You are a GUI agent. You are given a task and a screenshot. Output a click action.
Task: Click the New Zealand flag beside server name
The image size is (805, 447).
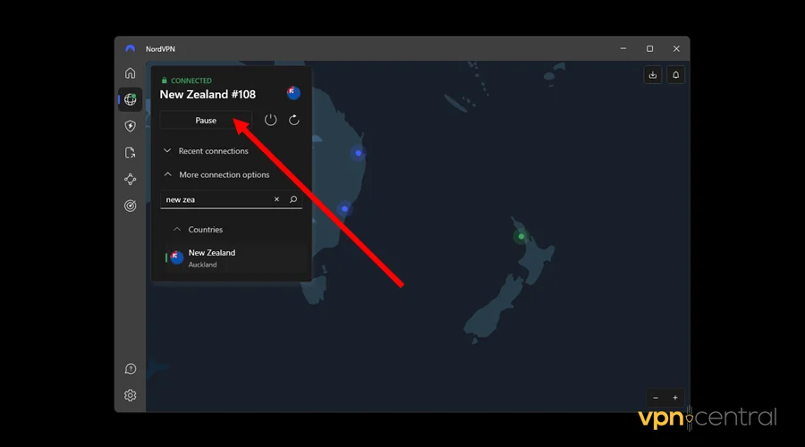click(293, 93)
